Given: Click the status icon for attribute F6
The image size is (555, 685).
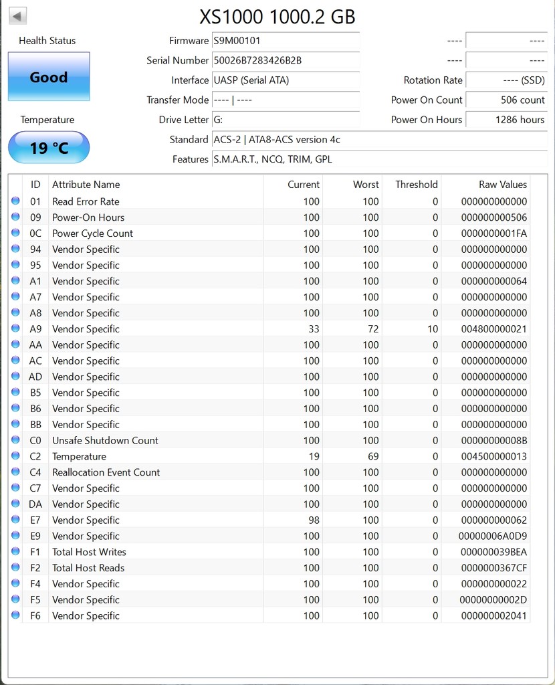Looking at the screenshot, I should (16, 615).
